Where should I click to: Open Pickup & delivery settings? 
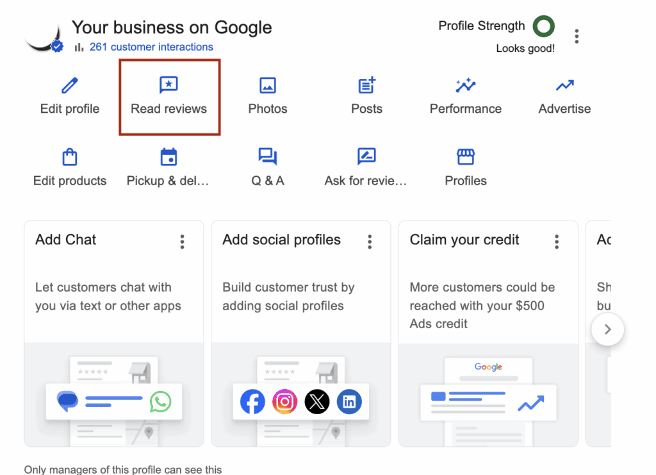pyautogui.click(x=168, y=156)
